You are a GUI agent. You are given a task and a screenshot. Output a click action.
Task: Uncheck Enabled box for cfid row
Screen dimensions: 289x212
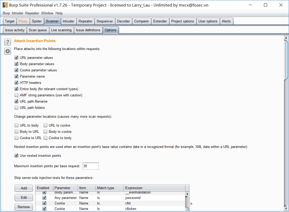pyautogui.click(x=44, y=203)
